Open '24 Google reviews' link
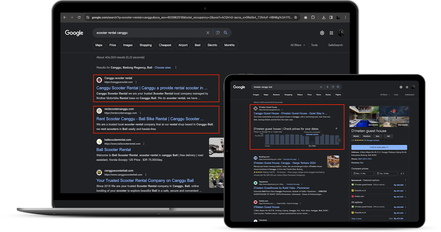Screen dimensions: 441x232 coord(372,140)
